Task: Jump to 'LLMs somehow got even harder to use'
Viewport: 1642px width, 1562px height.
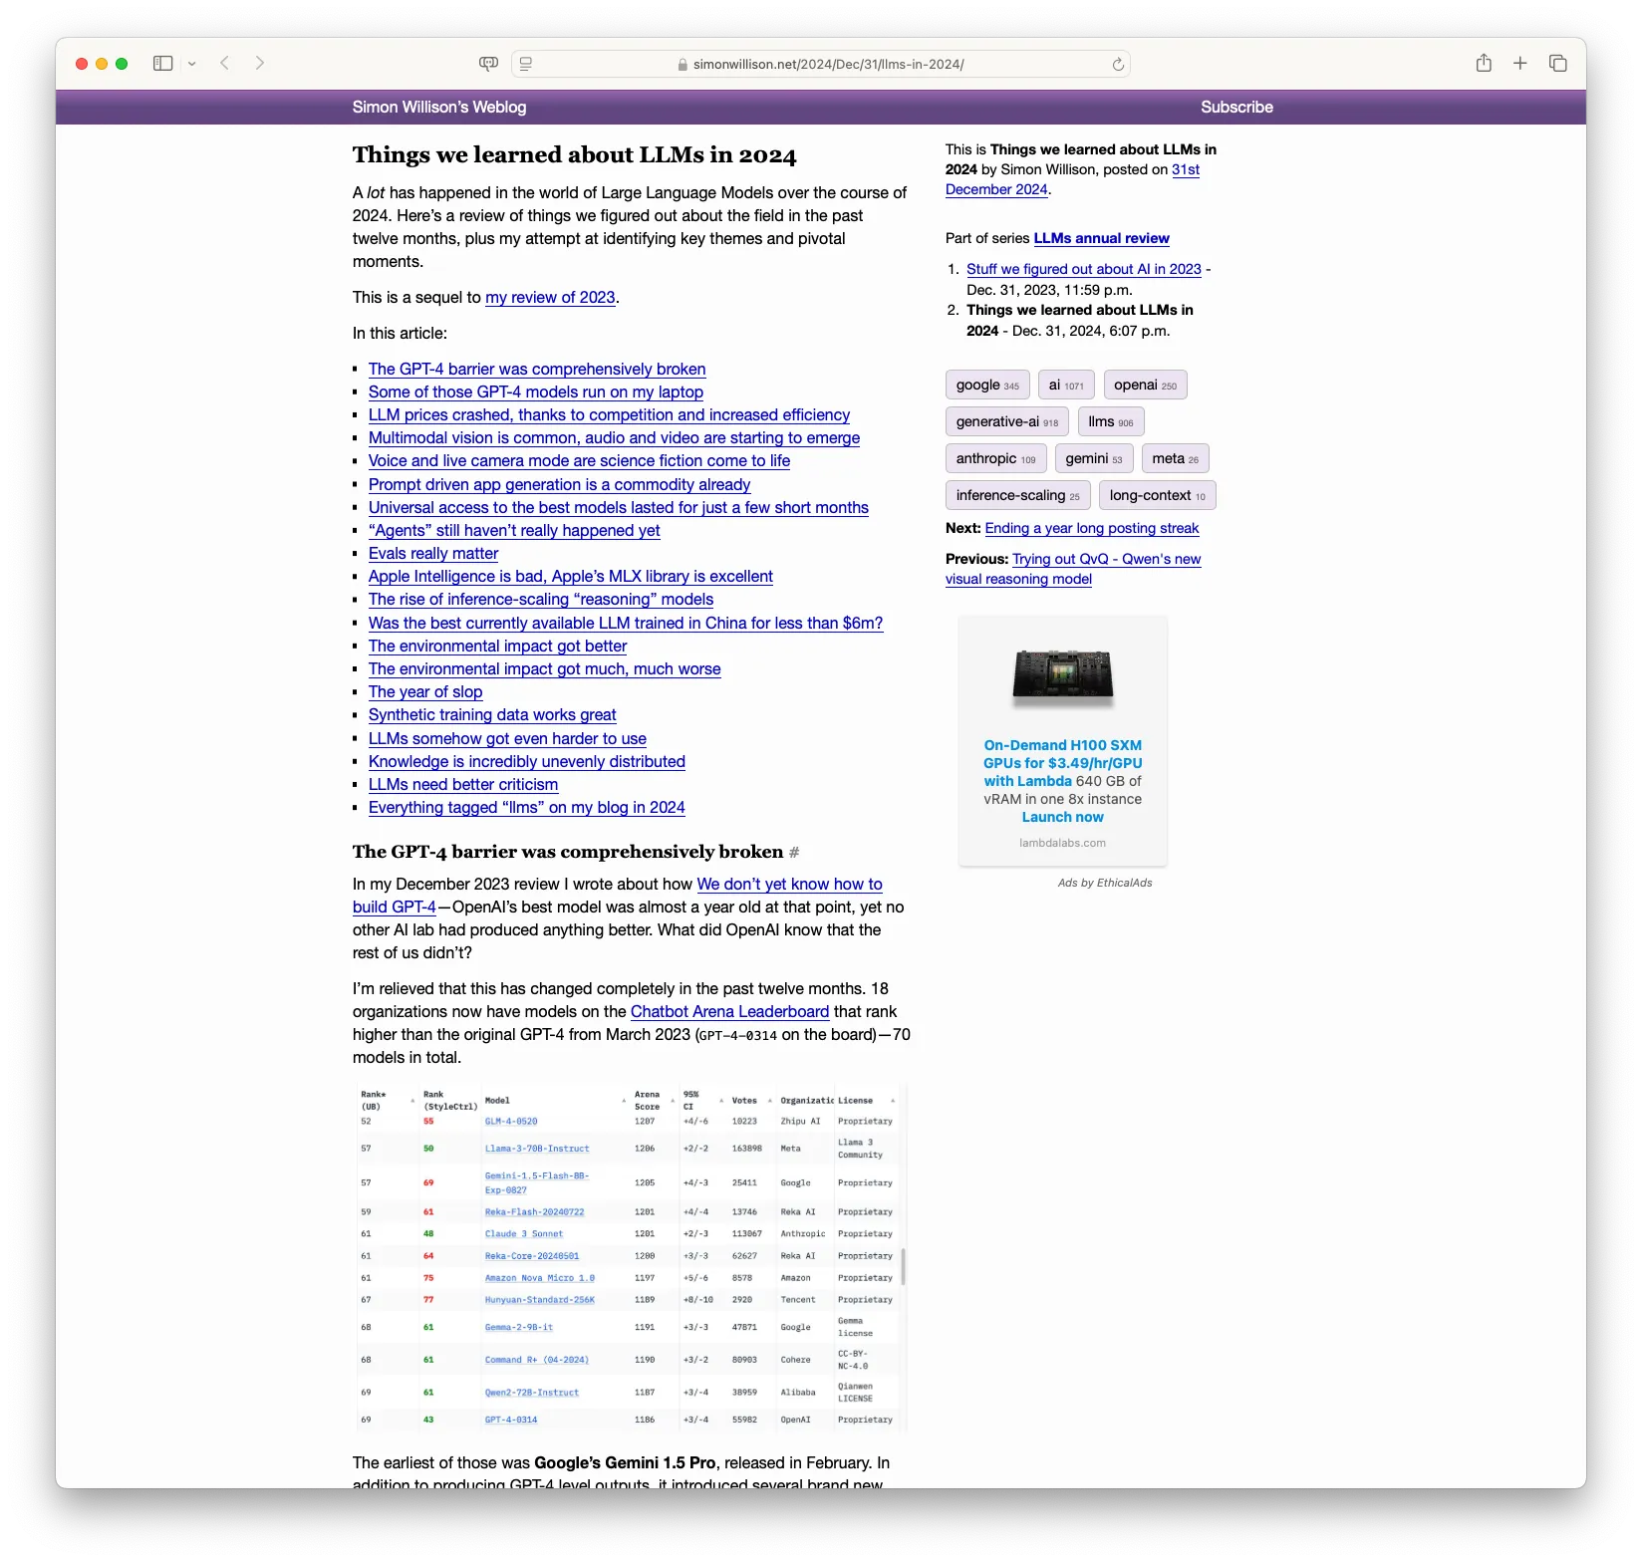Action: [x=507, y=738]
